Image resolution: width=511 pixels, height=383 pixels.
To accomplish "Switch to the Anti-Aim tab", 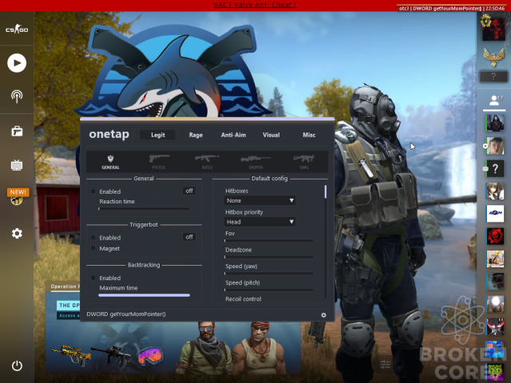I will point(233,135).
